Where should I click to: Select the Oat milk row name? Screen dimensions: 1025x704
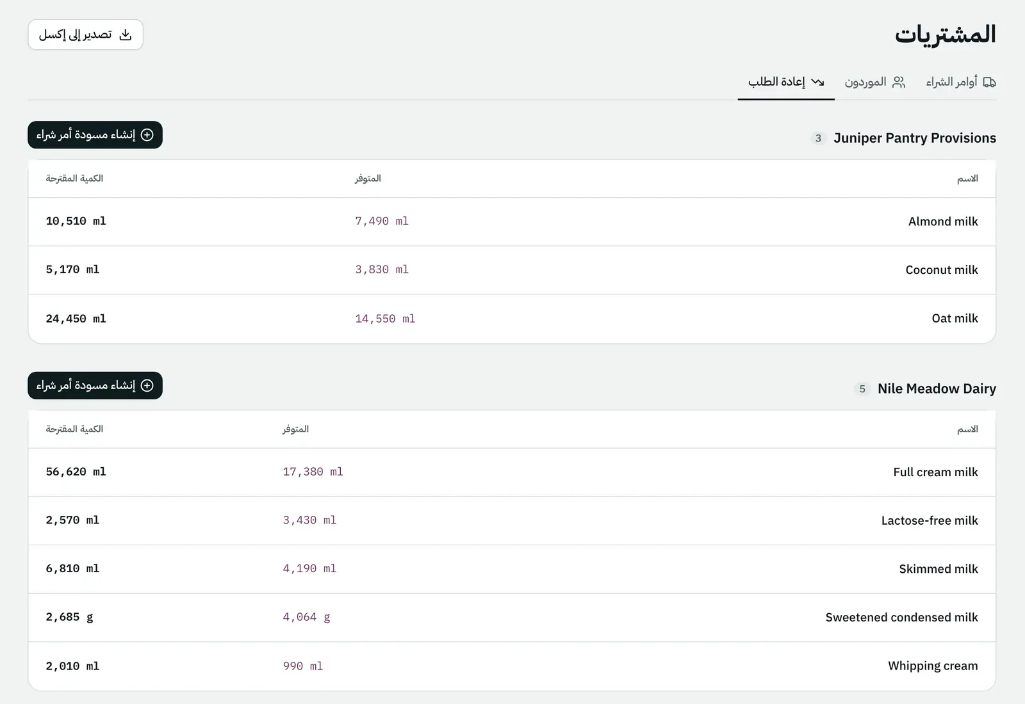955,319
